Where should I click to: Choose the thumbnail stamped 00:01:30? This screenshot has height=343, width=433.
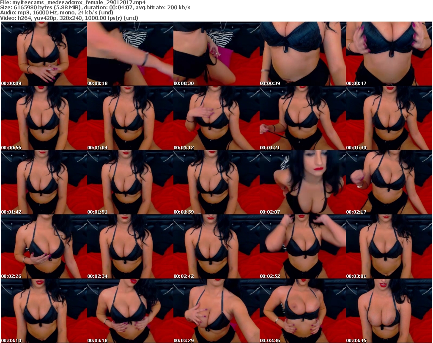[x=389, y=118]
